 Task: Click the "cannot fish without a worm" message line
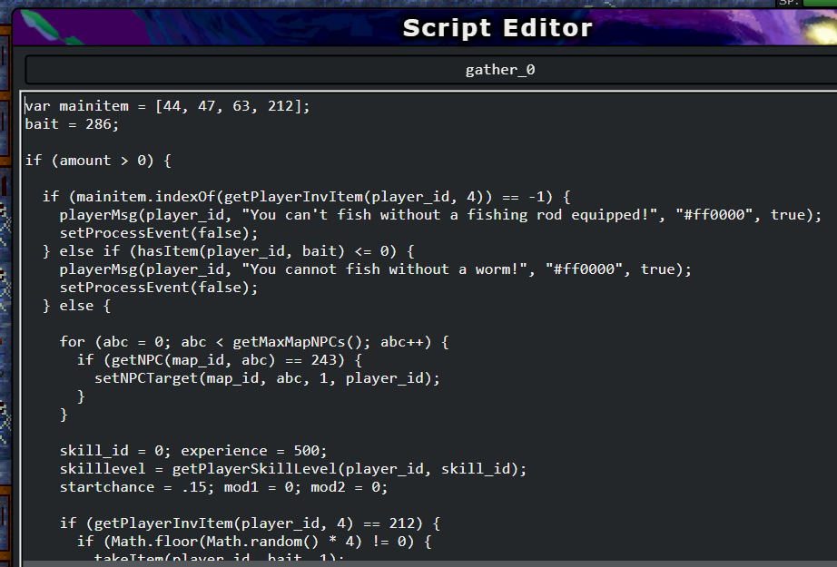375,269
